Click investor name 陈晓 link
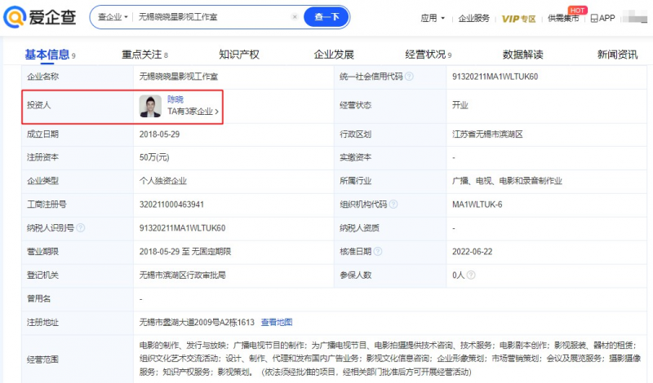Image resolution: width=653 pixels, height=383 pixels. pyautogui.click(x=175, y=99)
